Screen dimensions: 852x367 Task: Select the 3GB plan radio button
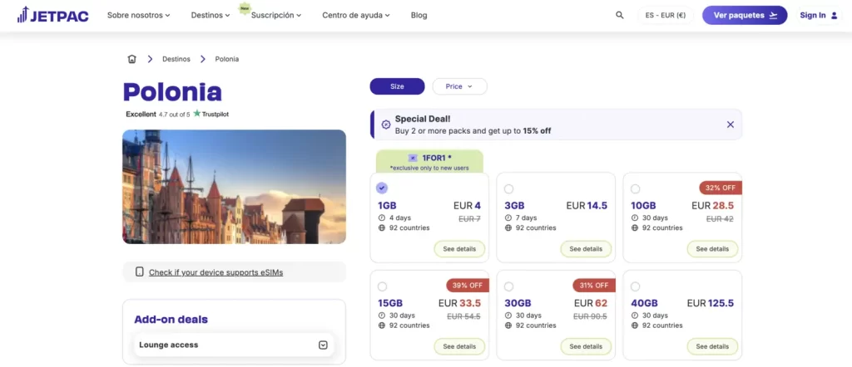coord(508,188)
